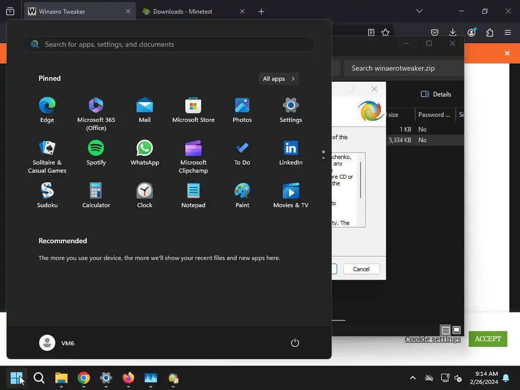
Task: Open Firefox View tab overview icon
Action: [10, 11]
